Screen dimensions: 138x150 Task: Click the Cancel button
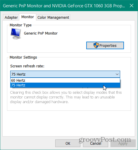[x=96, y=143]
